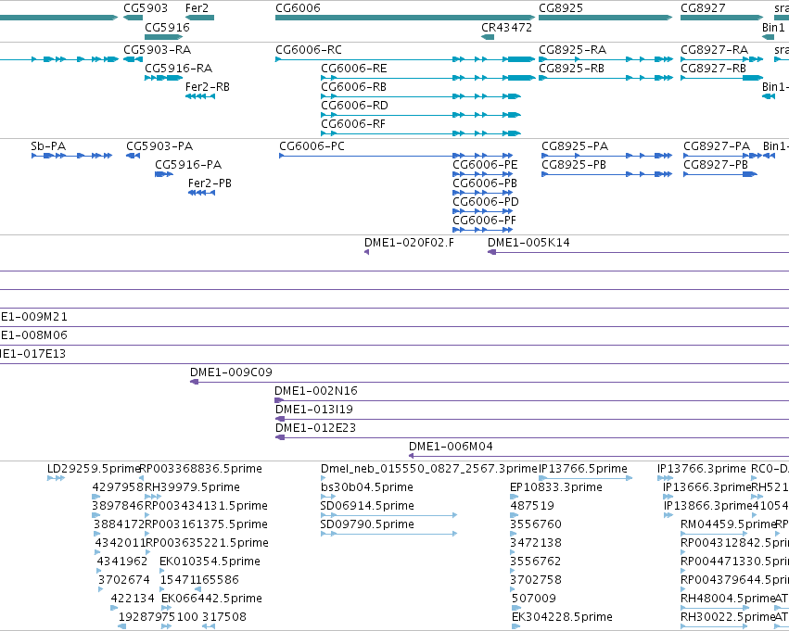
Task: Click protein CG6006-PF label
Action: coord(485,221)
